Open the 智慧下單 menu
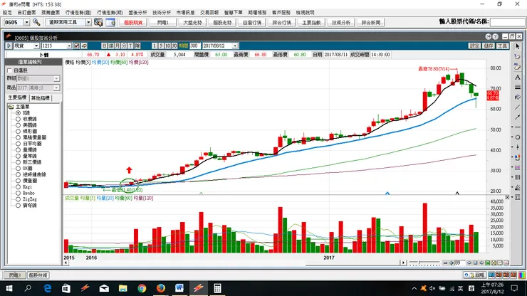The image size is (527, 296). 234,12
